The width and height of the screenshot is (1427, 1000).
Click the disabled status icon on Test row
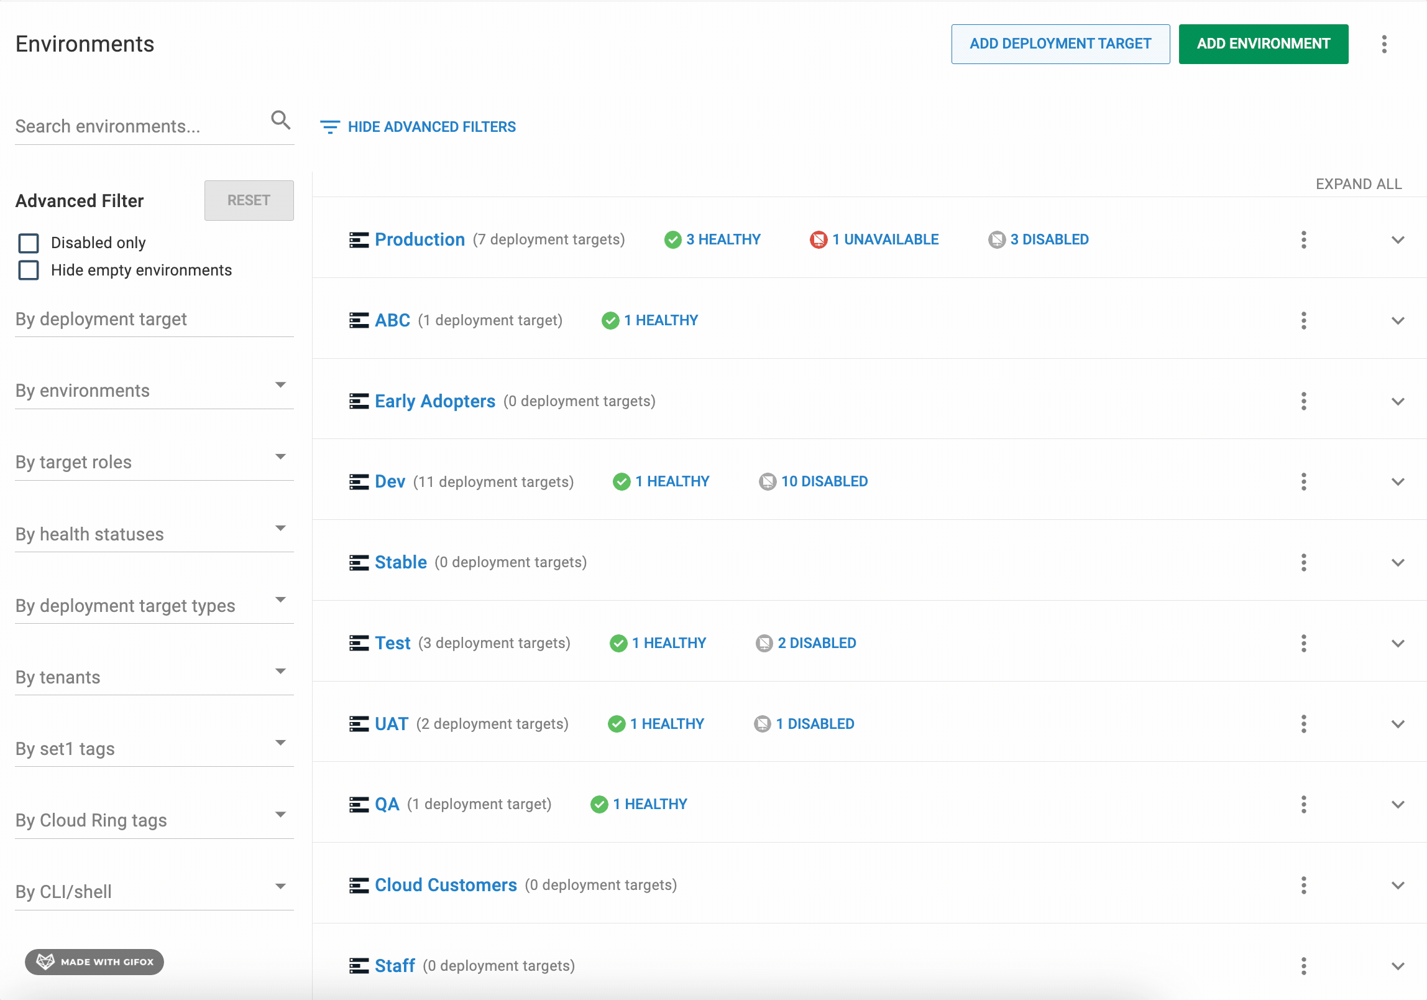(765, 642)
